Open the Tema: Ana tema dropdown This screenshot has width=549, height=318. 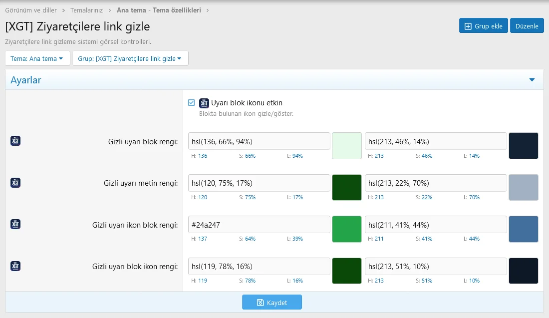coord(37,58)
